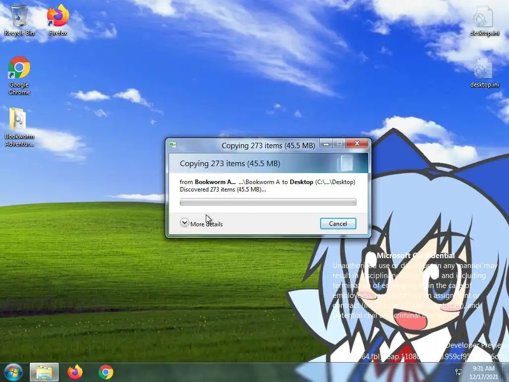Viewport: 509px width, 382px height.
Task: Click the Bookworm A... source folder name
Action: tap(215, 182)
